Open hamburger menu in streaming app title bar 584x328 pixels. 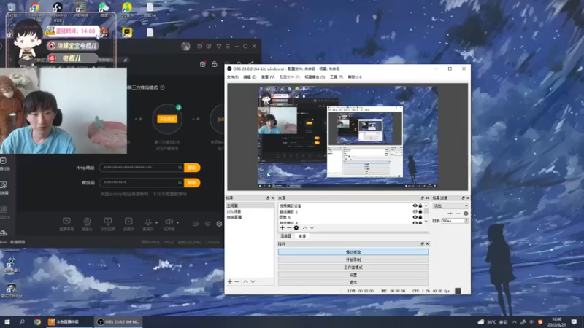(x=228, y=47)
